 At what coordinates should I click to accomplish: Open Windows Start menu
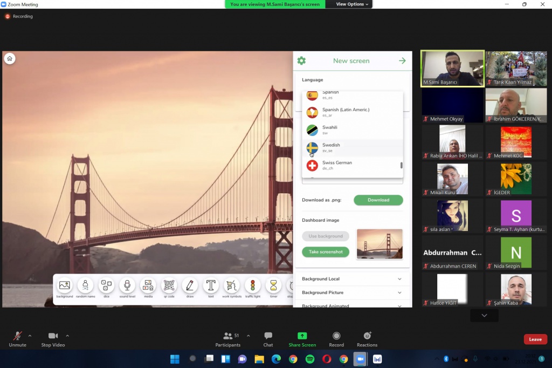175,359
